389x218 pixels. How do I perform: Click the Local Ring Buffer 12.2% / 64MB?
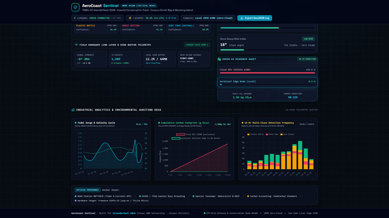point(156,59)
